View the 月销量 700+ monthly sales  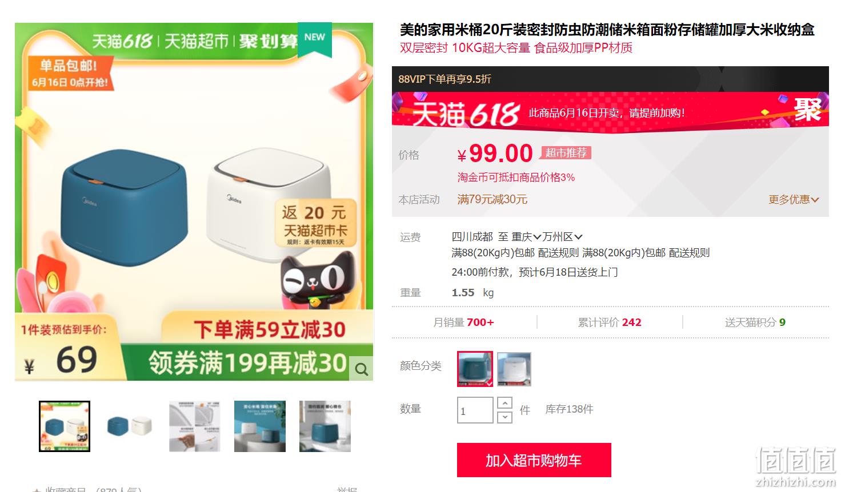[464, 322]
